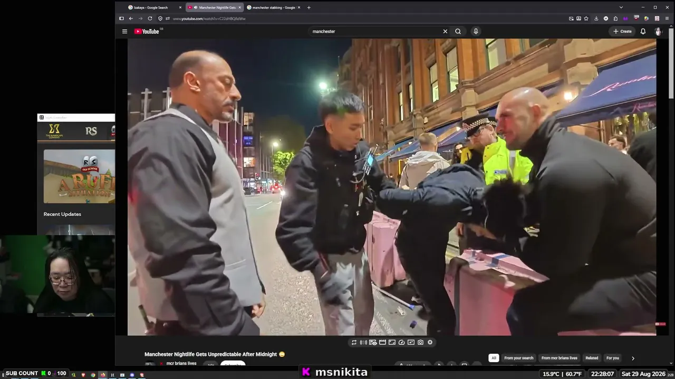Select the All filter chip
This screenshot has width=675, height=379.
(494, 358)
